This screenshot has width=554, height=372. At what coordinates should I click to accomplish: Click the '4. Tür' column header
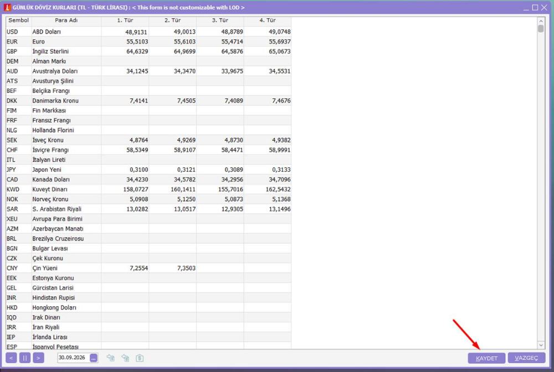[x=268, y=20]
